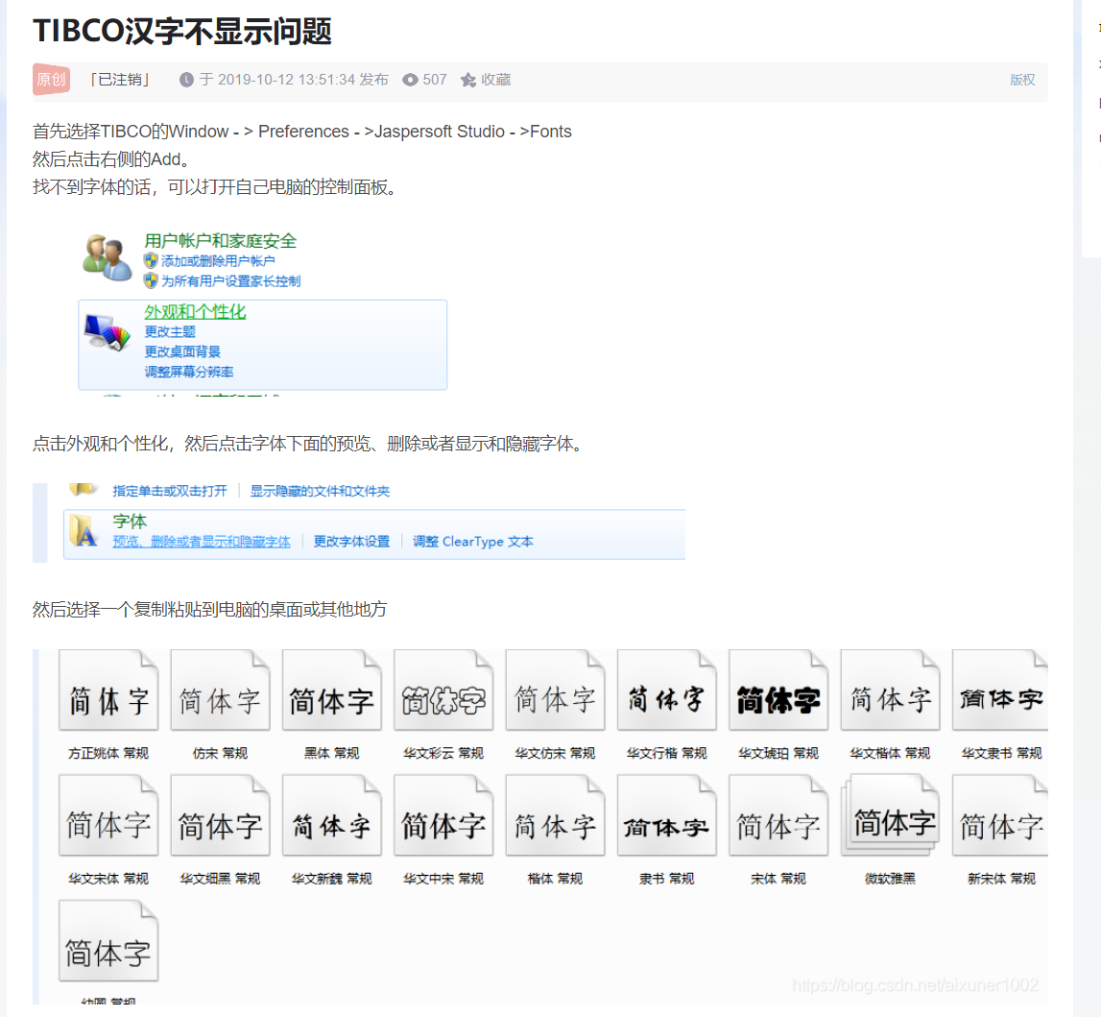Select the 华文楷体 常规 font file icon
Image resolution: width=1101 pixels, height=1017 pixels.
point(891,690)
